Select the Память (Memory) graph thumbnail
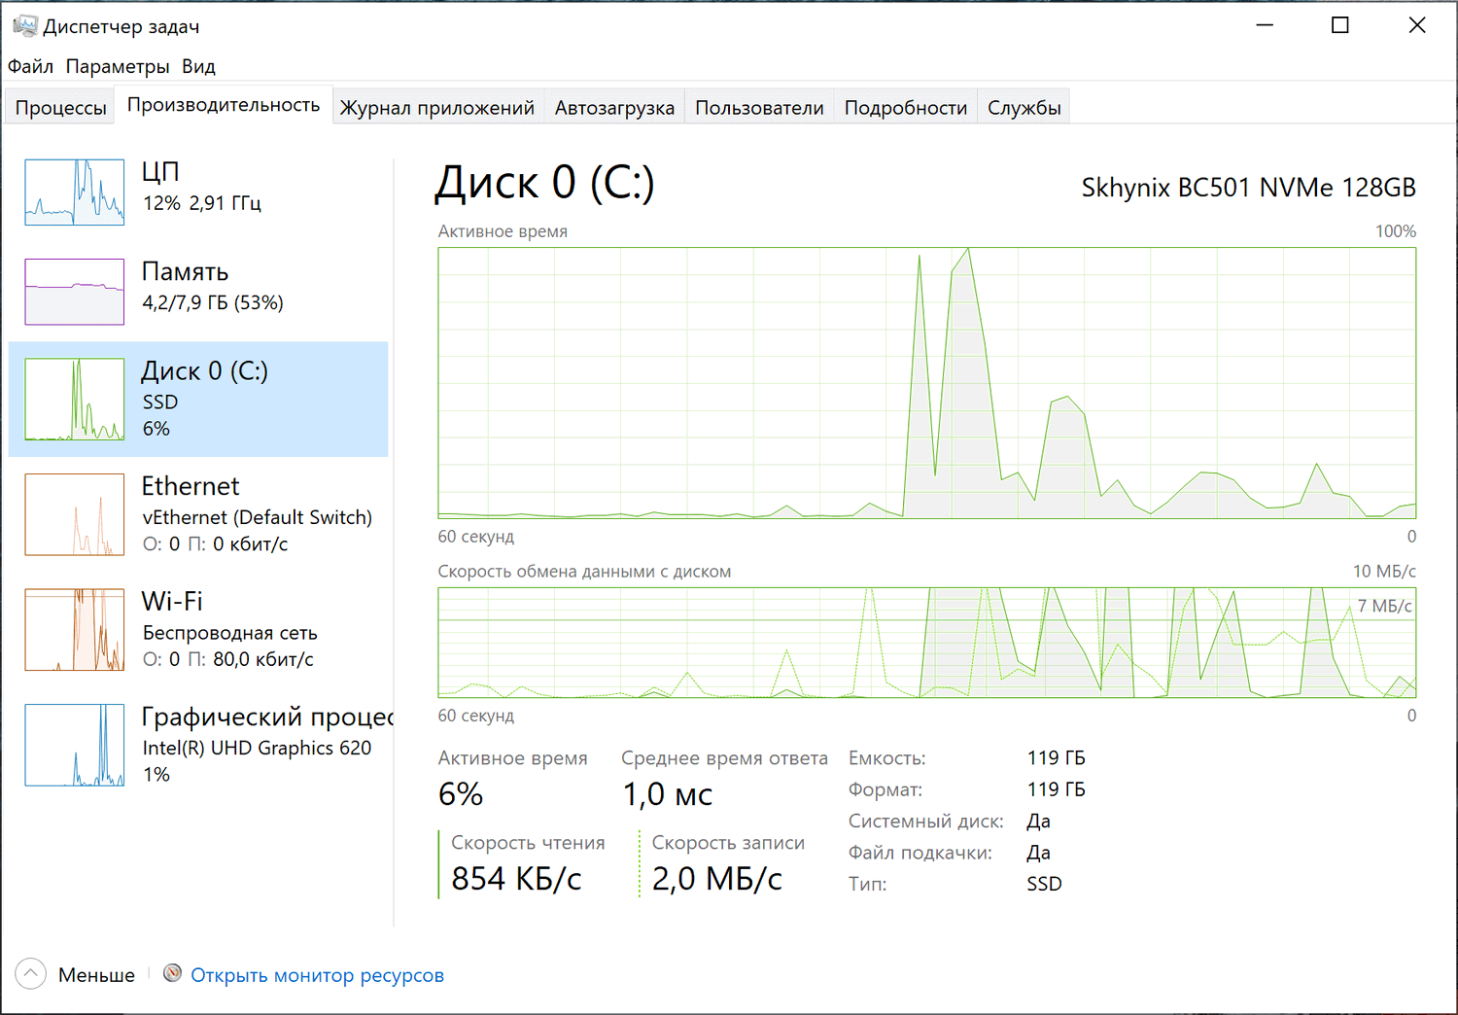This screenshot has height=1015, width=1458. pos(74,292)
